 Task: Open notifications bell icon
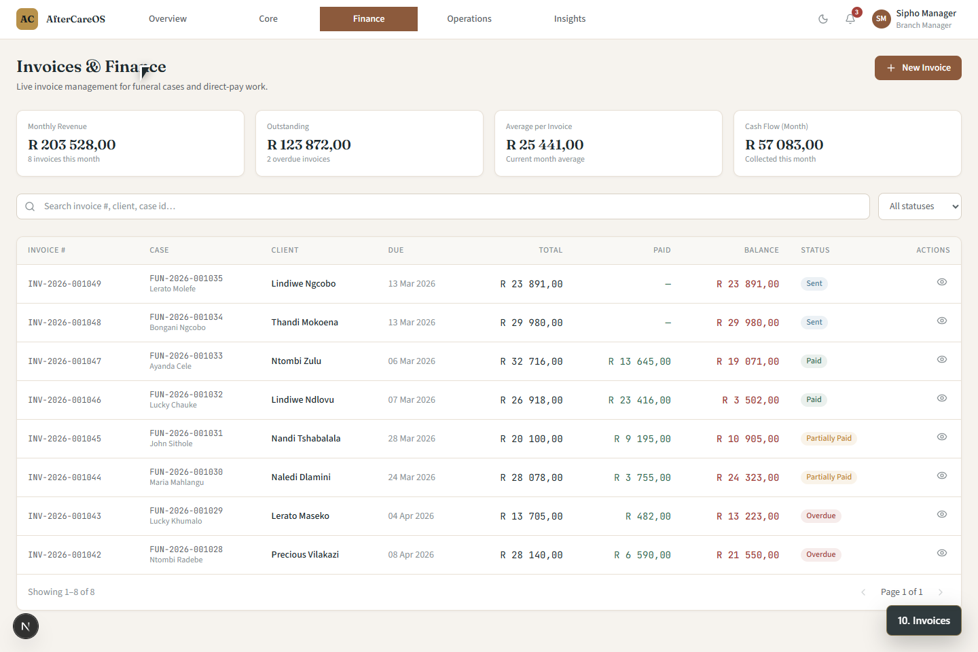click(850, 19)
